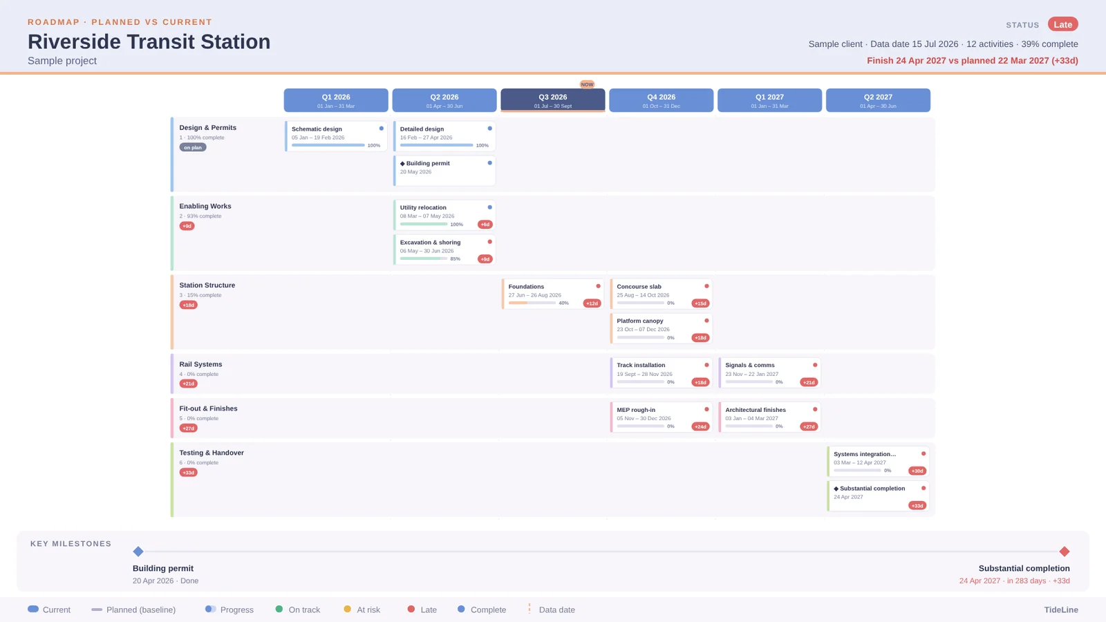Select the Q1 2026 quarter header
Viewport: 1106px width, 622px height.
tap(336, 100)
